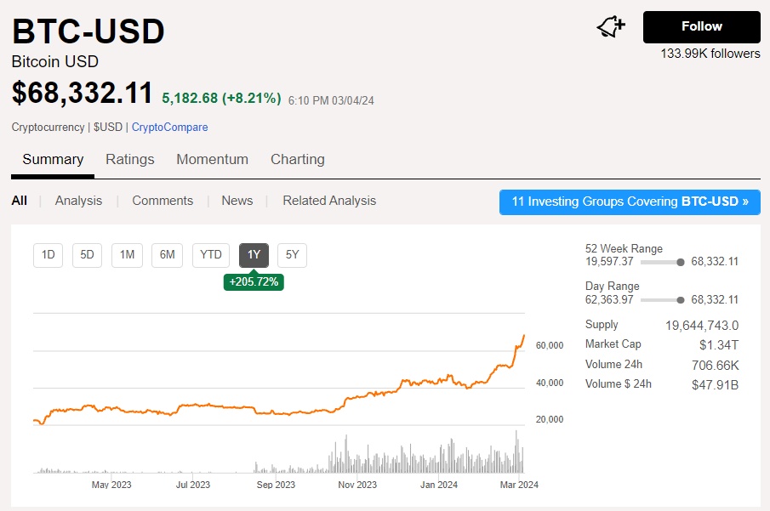The height and width of the screenshot is (511, 770).
Task: Filter content by Analysis
Action: coord(78,201)
